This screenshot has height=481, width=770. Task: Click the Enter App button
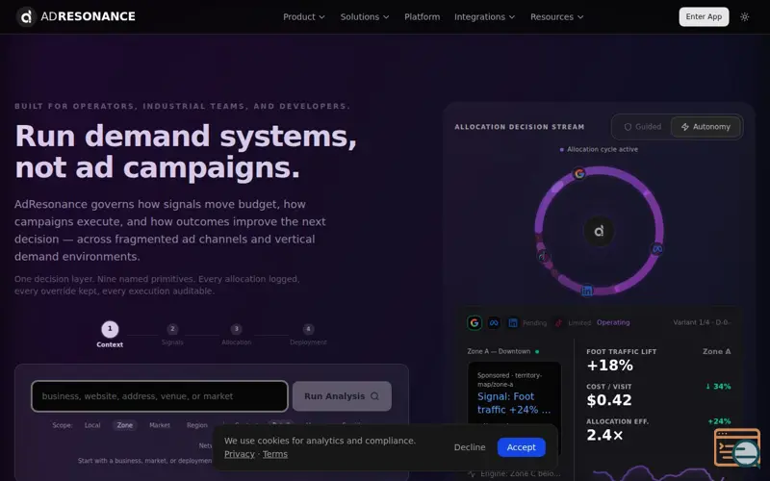(x=704, y=16)
